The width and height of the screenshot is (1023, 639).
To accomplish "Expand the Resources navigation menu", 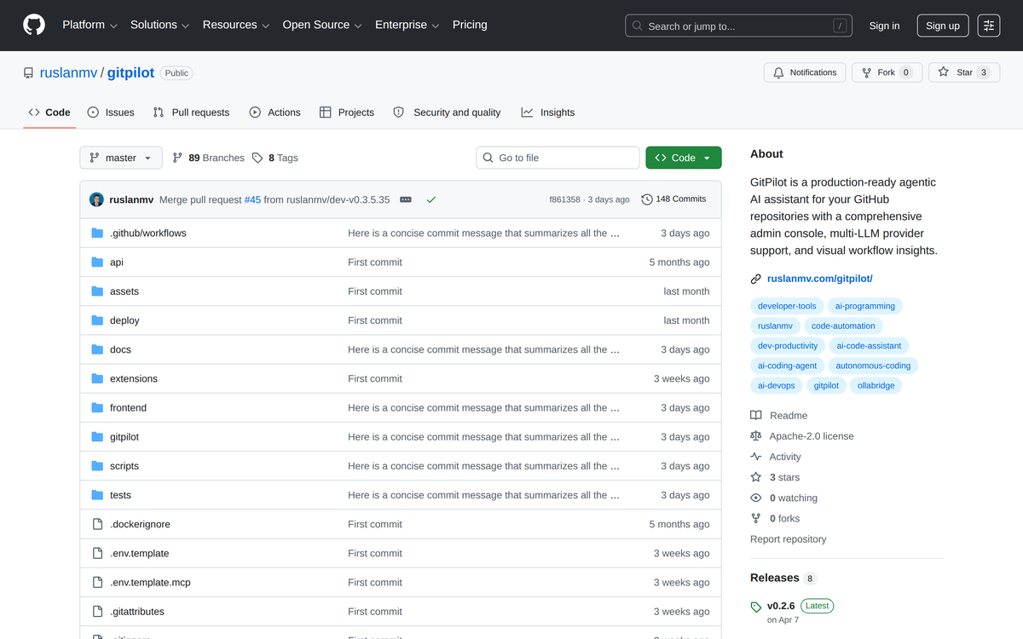I will pos(236,26).
